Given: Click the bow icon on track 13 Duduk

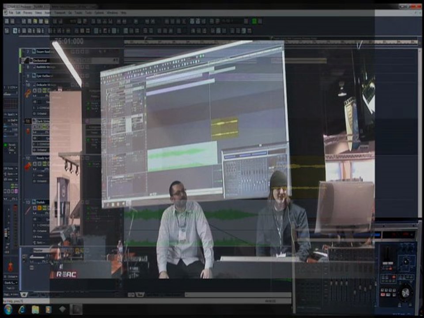Looking at the screenshot, I should (28, 210).
